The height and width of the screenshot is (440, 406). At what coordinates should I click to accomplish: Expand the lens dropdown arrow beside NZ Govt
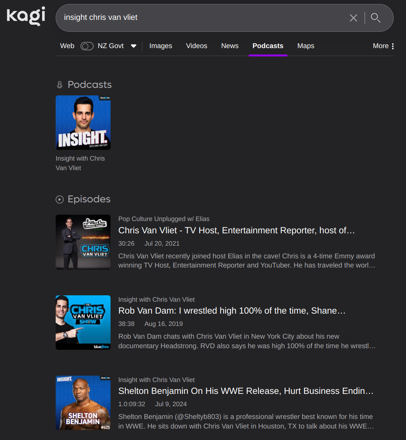click(x=134, y=46)
